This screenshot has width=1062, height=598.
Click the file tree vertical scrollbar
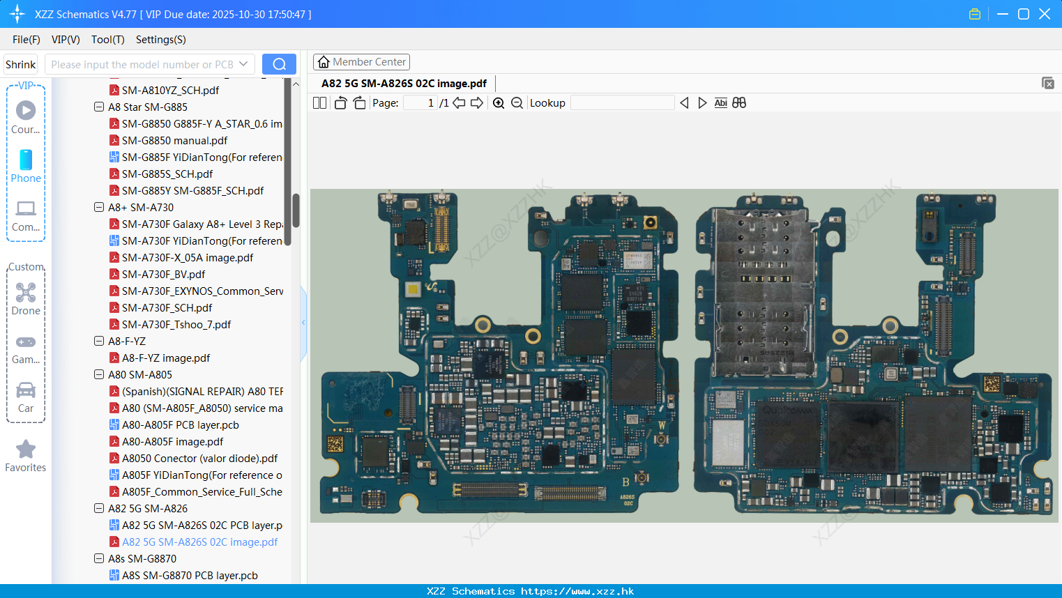pyautogui.click(x=296, y=210)
